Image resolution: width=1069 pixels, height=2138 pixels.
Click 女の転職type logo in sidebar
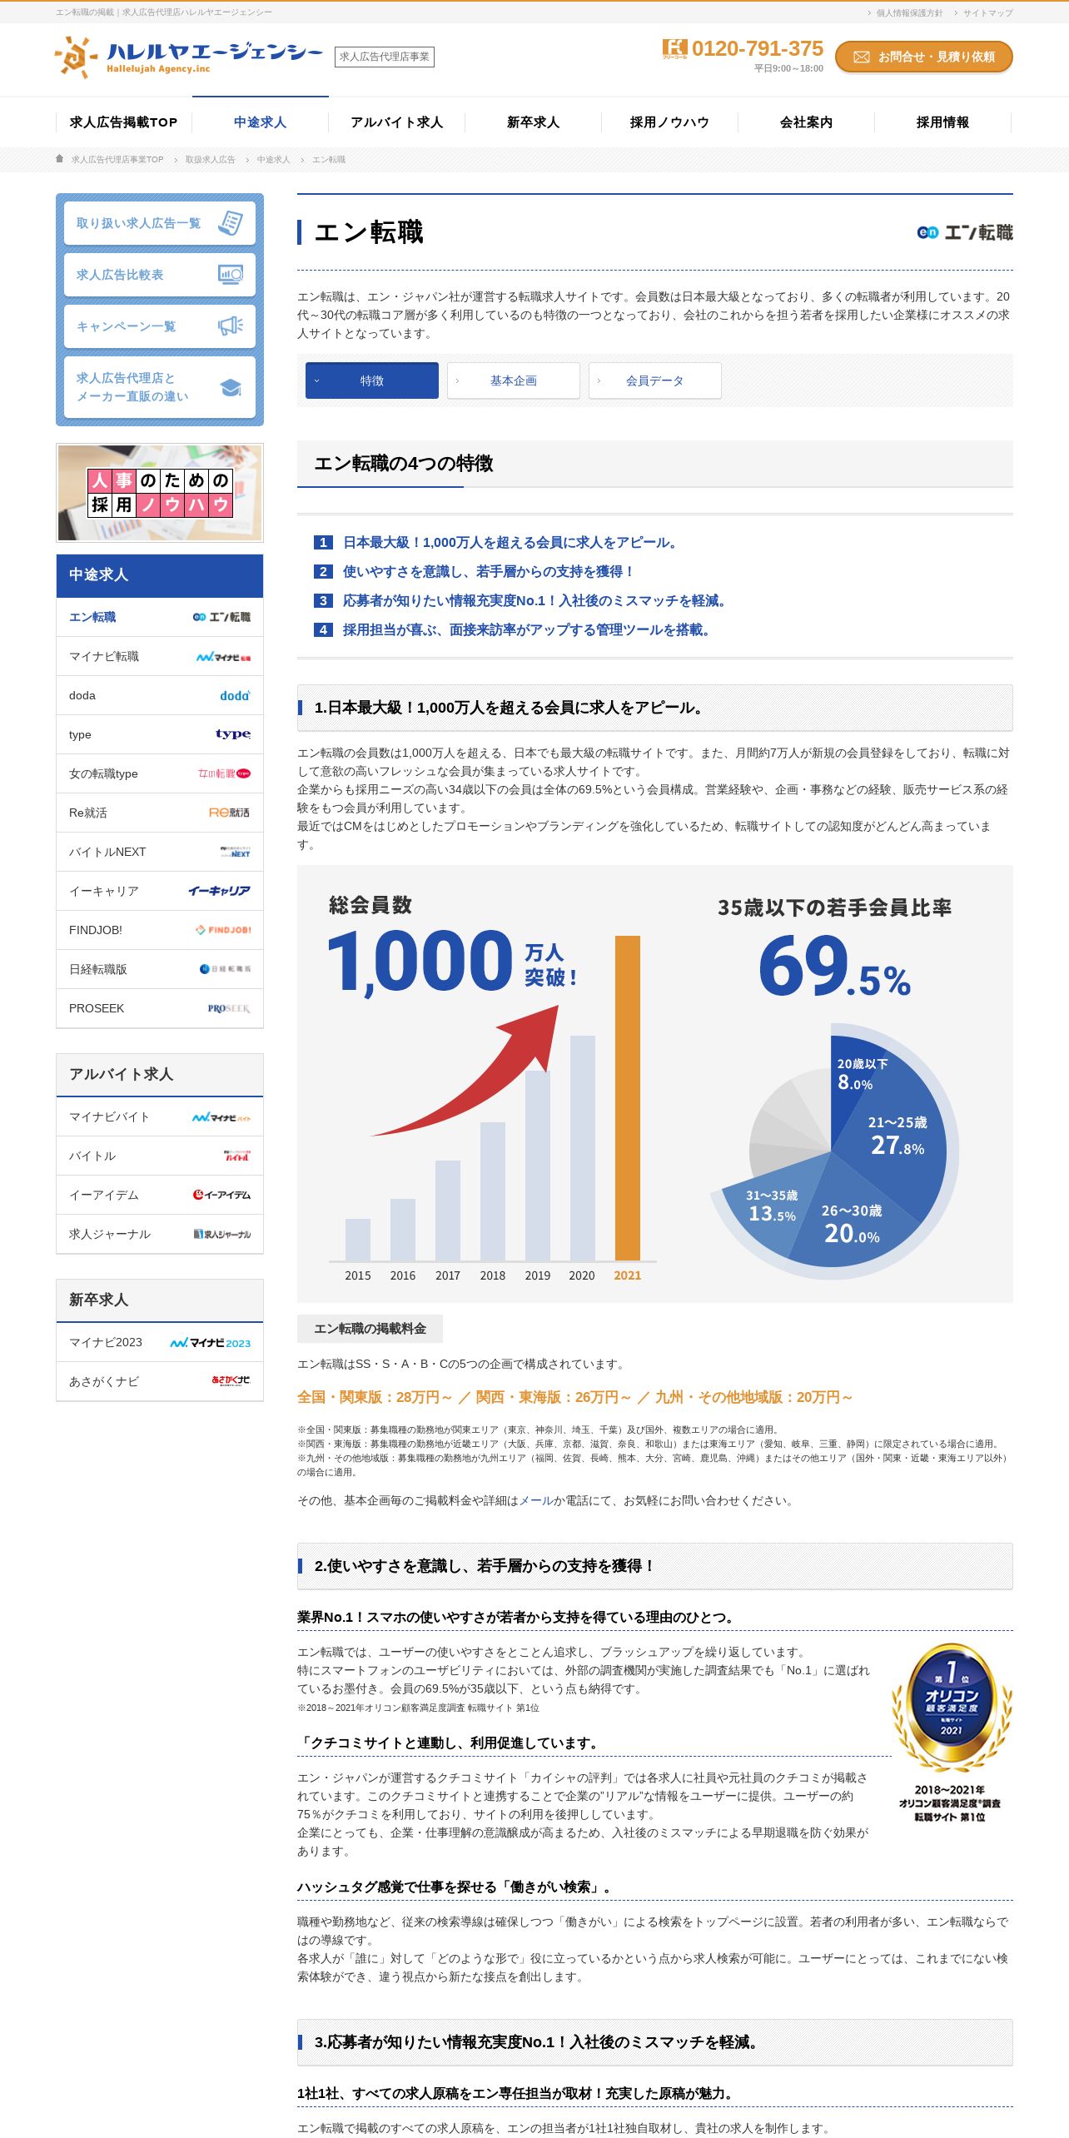pyautogui.click(x=224, y=773)
